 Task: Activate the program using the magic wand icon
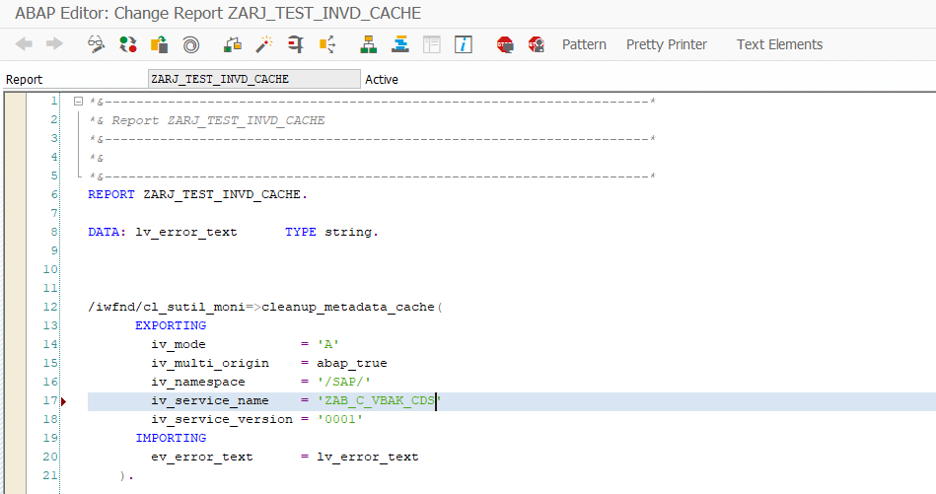click(264, 44)
